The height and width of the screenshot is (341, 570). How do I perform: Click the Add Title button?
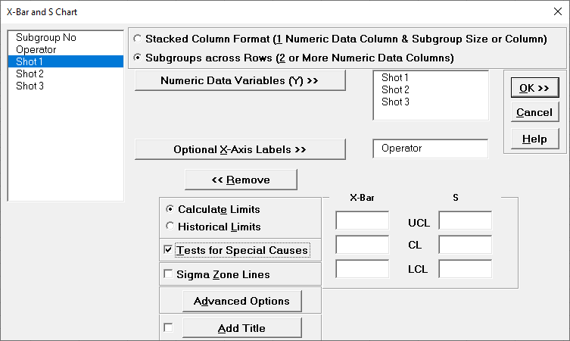(241, 327)
